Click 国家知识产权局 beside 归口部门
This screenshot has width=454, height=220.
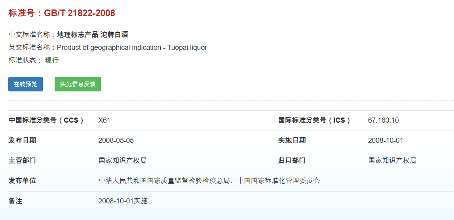click(x=392, y=161)
